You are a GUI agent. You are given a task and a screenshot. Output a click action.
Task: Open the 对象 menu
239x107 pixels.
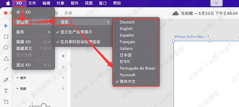point(61,3)
